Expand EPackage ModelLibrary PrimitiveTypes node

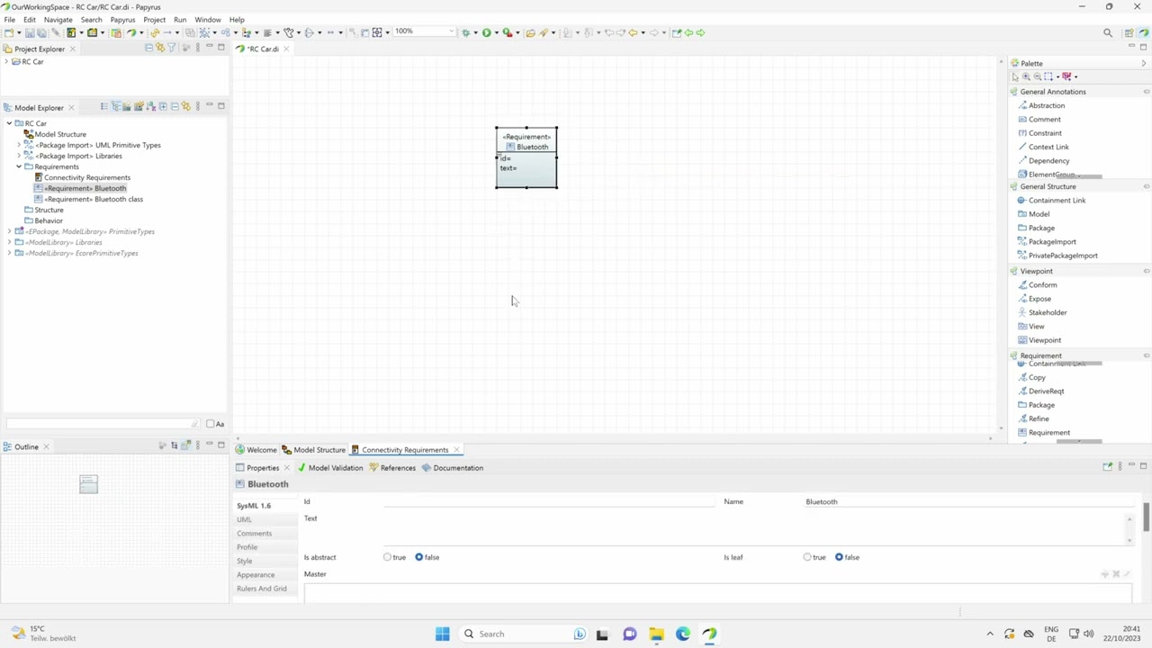point(9,231)
